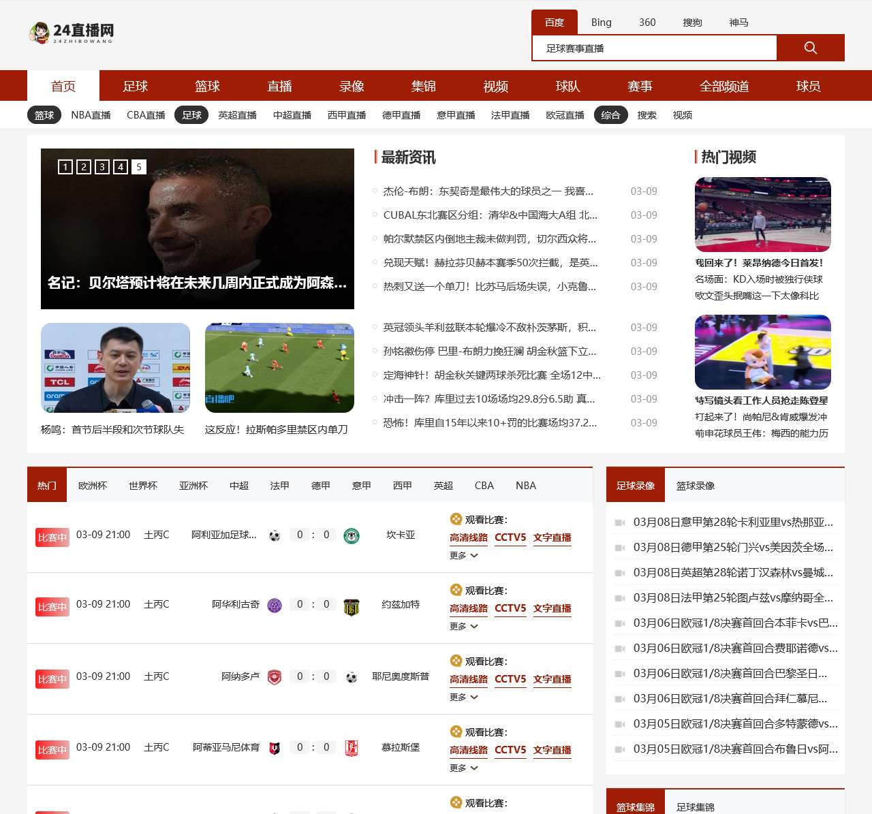872x814 pixels.
Task: Switch carousel to slide 2
Action: pos(84,167)
